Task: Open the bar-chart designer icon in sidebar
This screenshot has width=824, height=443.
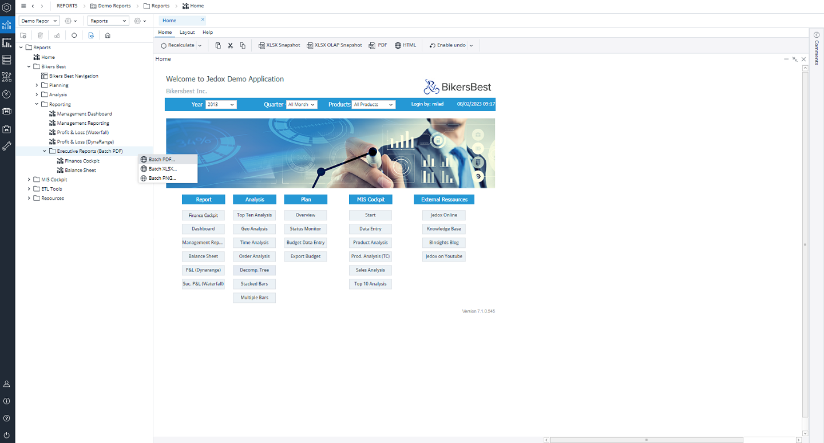Action: 7,42
